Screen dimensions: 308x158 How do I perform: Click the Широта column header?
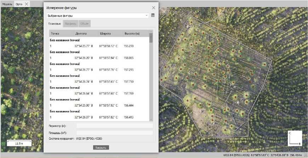tap(105, 34)
